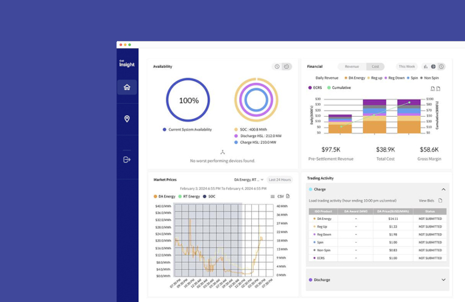Click the clock icon in Financial panel
The width and height of the screenshot is (465, 302).
(x=441, y=66)
